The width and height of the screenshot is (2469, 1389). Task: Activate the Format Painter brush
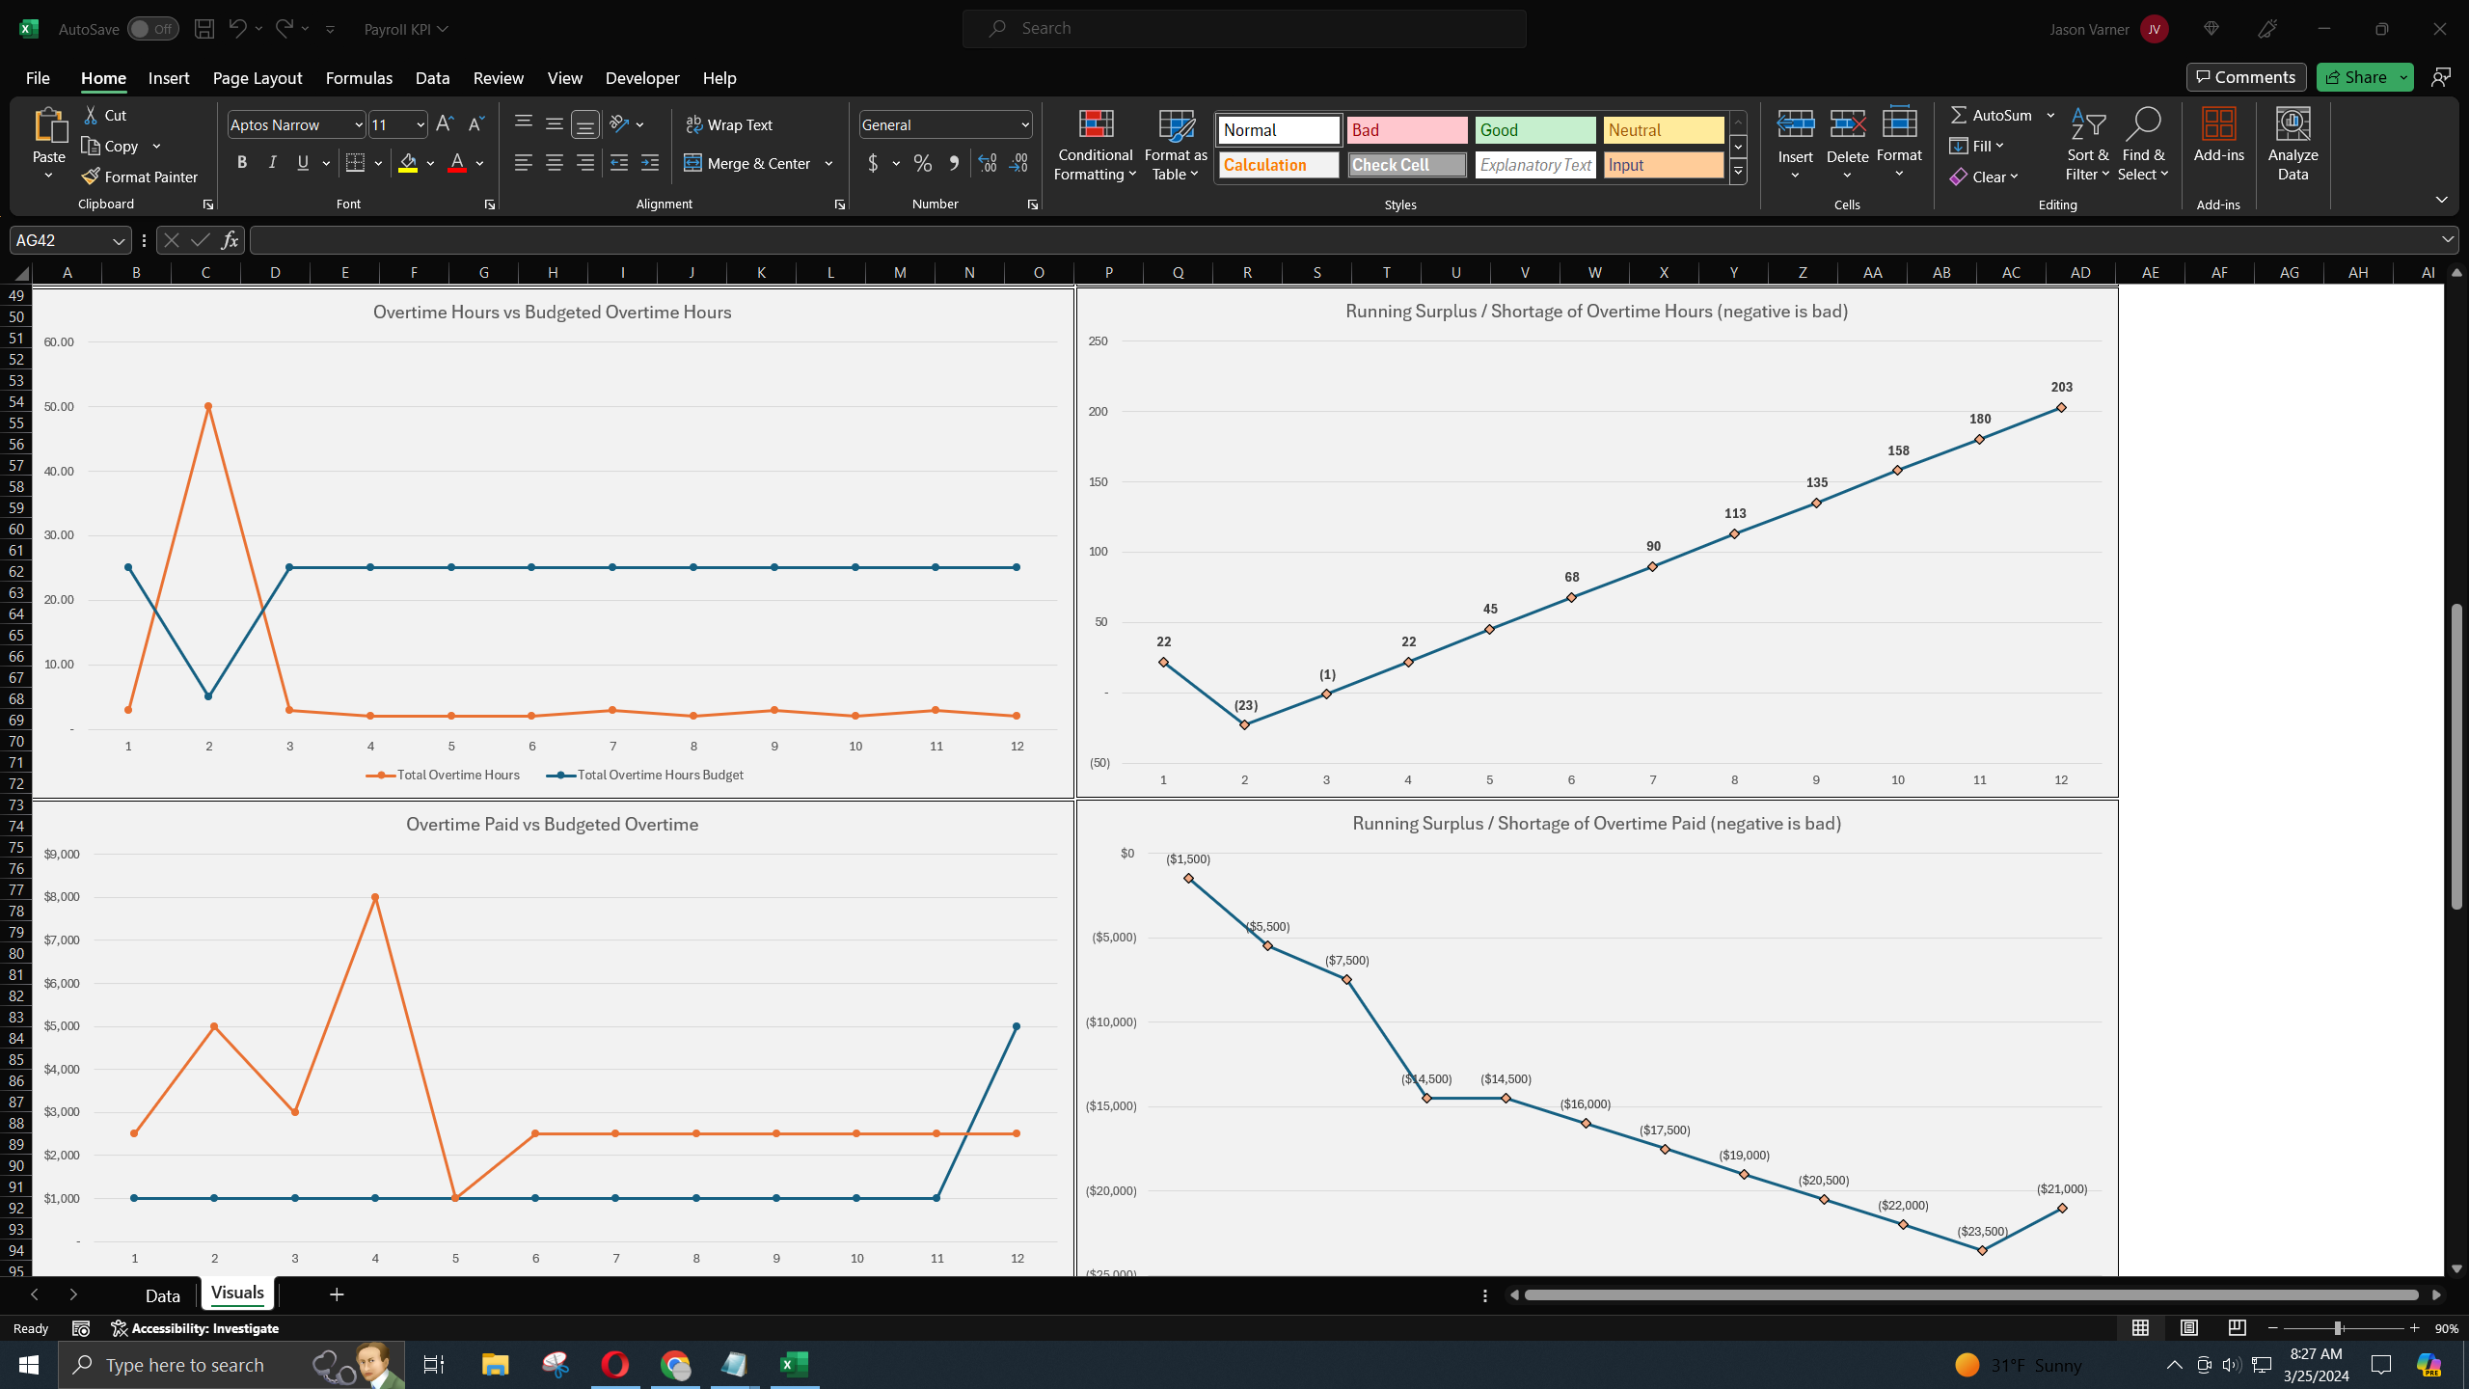pos(140,177)
